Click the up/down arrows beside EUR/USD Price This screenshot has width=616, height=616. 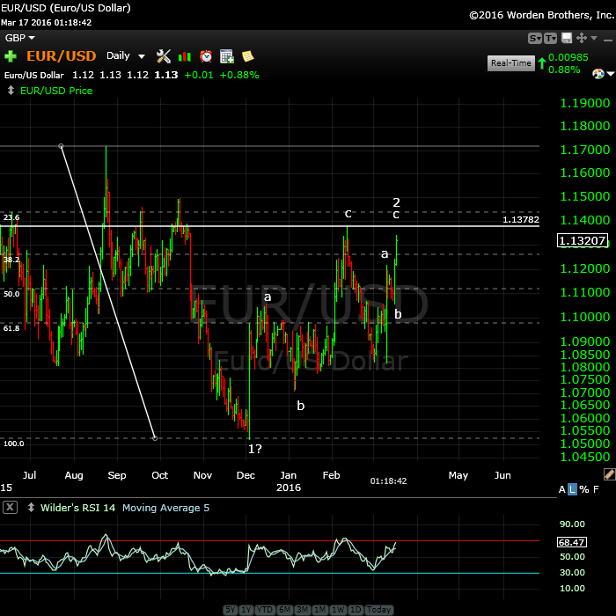point(11,91)
